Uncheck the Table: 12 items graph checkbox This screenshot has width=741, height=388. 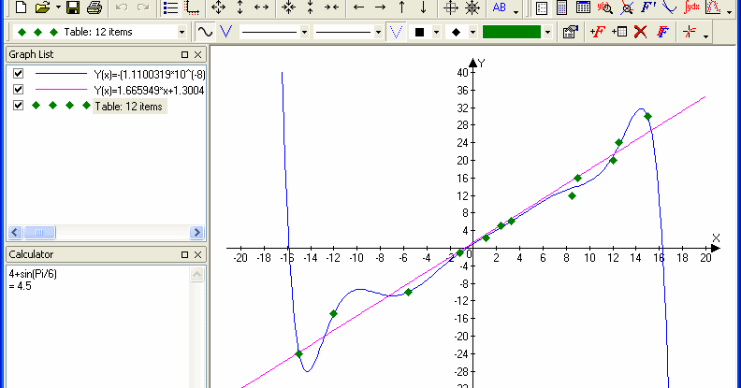pyautogui.click(x=18, y=106)
